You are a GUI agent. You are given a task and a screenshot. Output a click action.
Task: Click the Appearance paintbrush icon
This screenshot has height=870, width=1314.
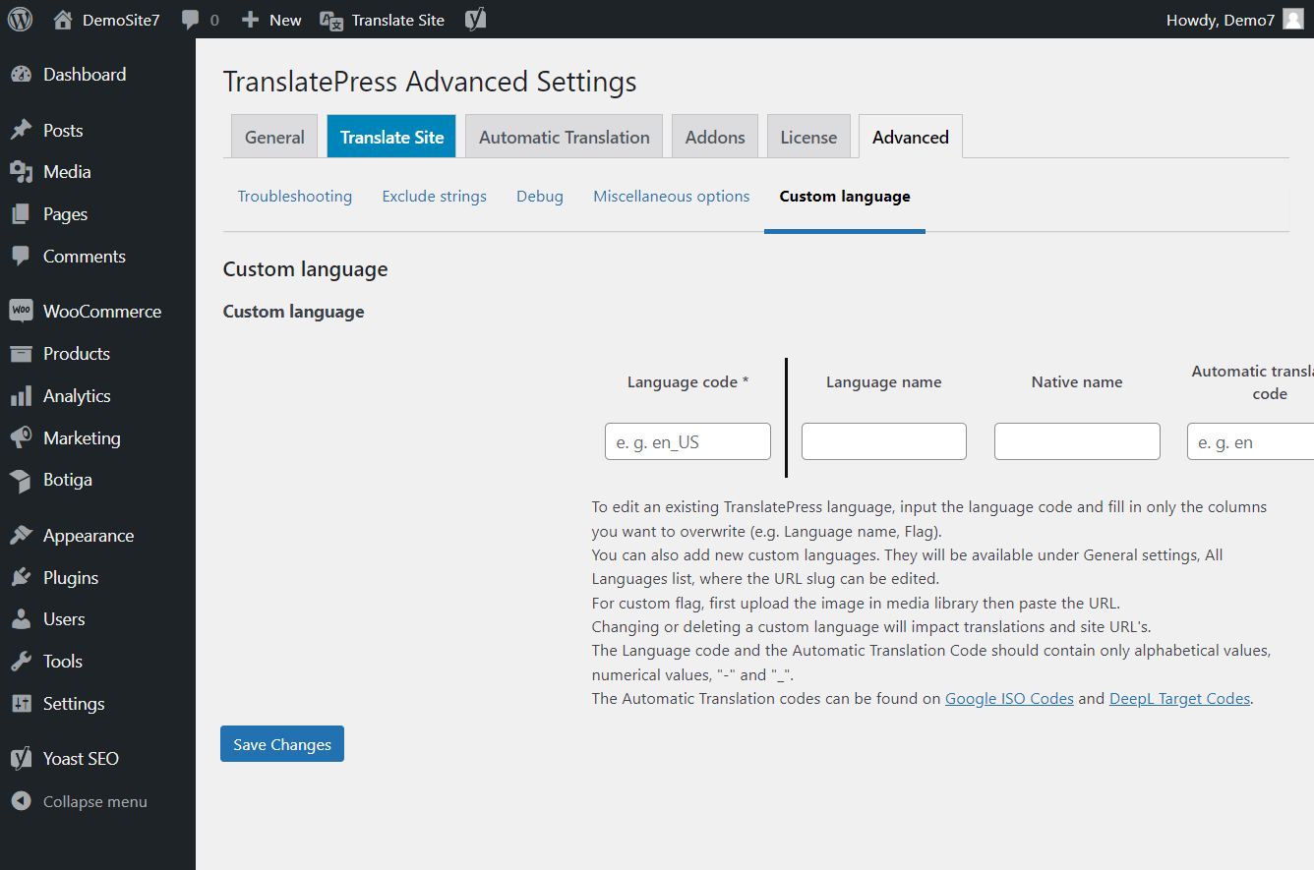click(21, 536)
